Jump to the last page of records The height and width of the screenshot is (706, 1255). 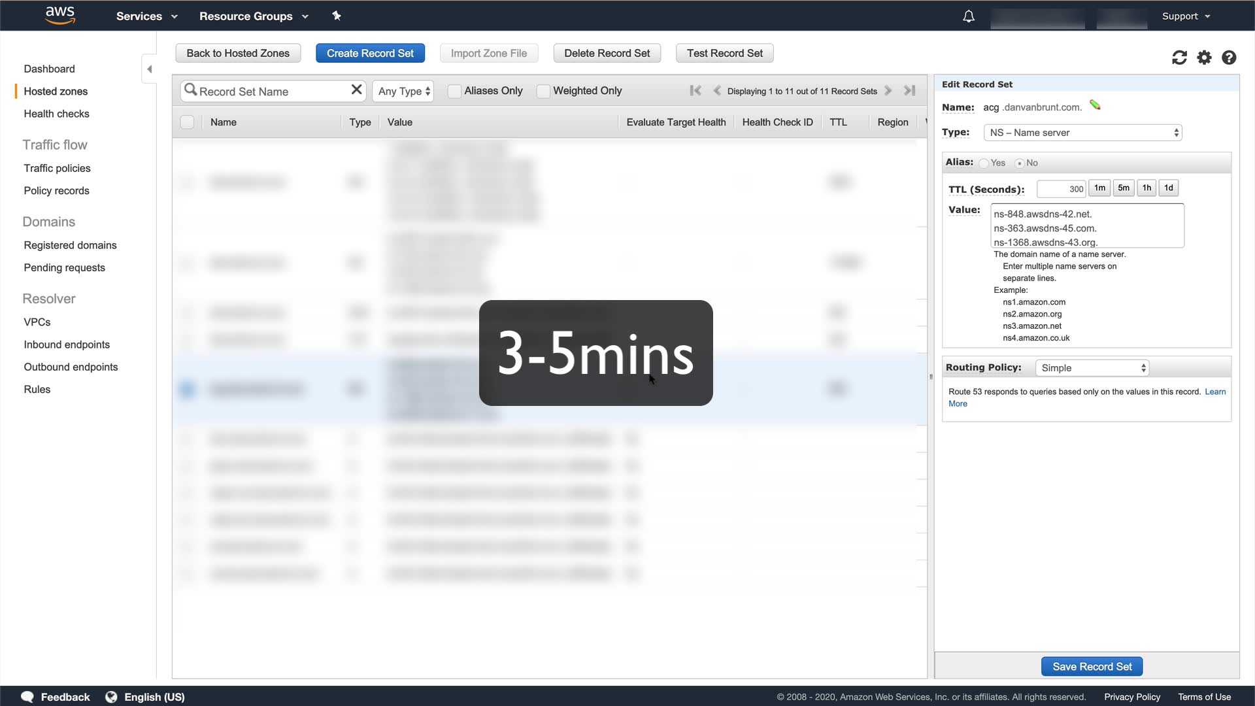pos(909,91)
